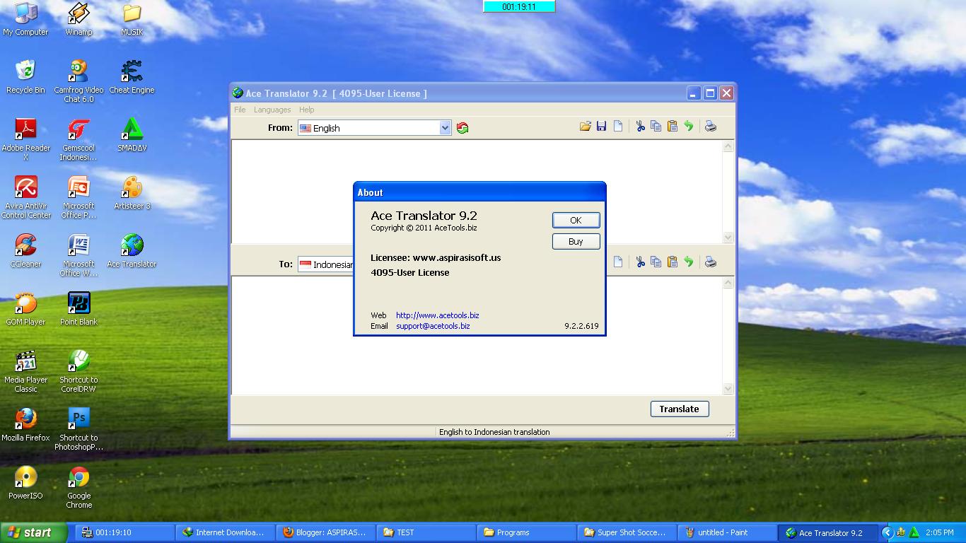Viewport: 966px width, 543px height.
Task: Select Mozilla Firefox desktop icon
Action: pyautogui.click(x=25, y=425)
